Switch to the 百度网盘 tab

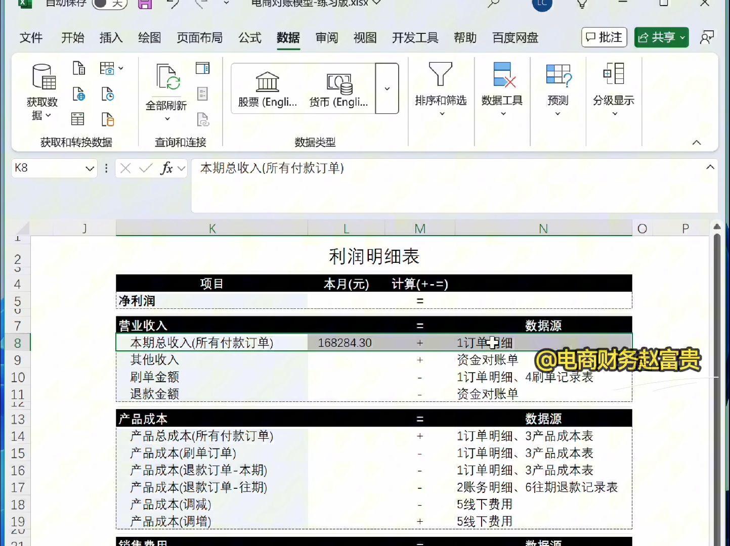coord(516,38)
